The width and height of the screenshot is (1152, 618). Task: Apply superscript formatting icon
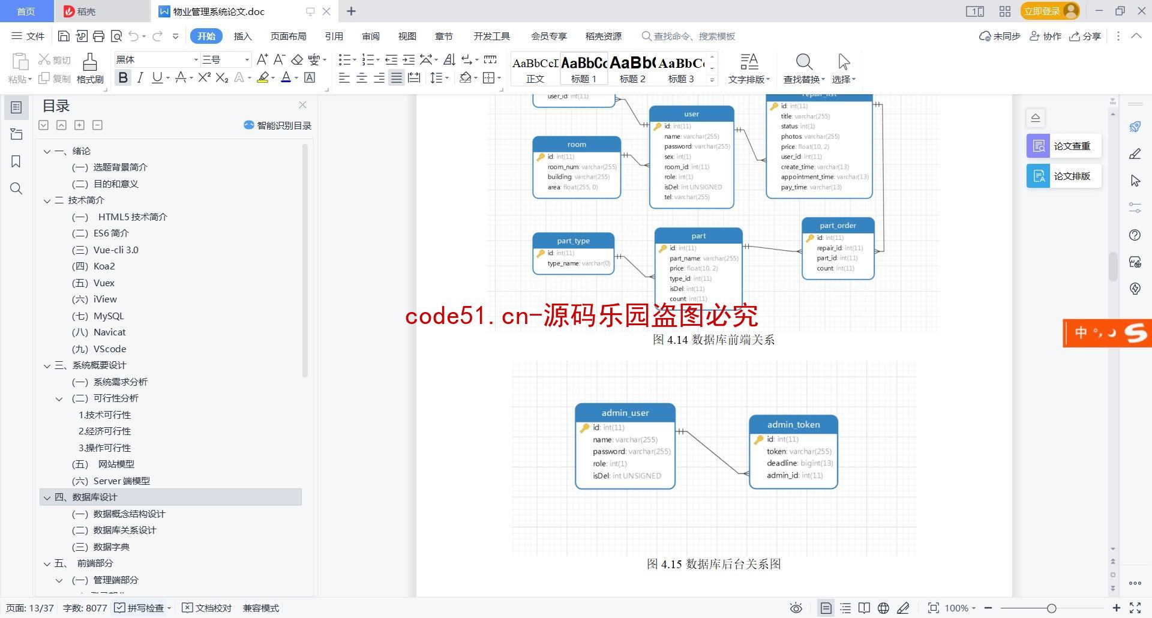coord(204,77)
